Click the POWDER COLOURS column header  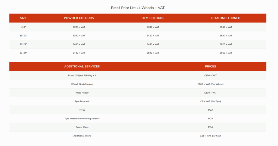(x=79, y=18)
